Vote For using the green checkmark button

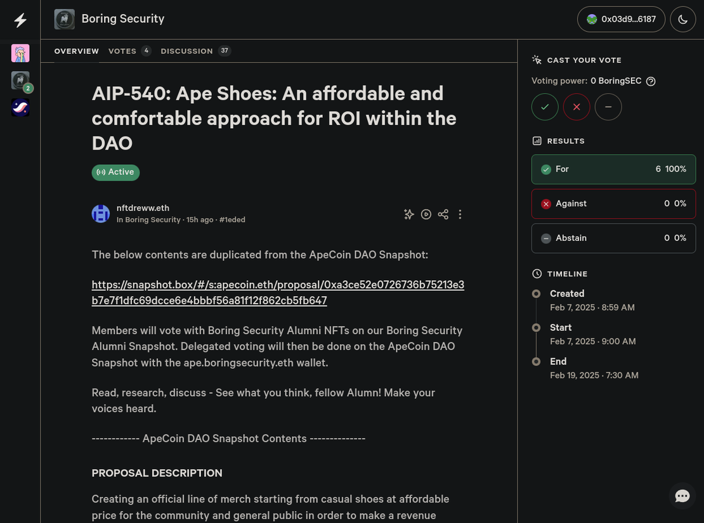(545, 107)
